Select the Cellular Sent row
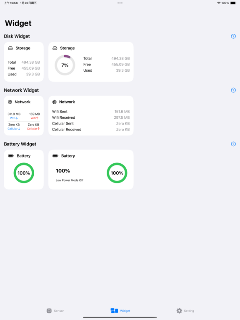The height and width of the screenshot is (320, 240). (x=91, y=123)
